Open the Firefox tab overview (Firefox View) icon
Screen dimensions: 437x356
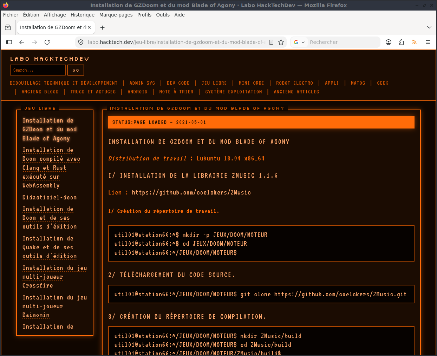tap(8, 27)
